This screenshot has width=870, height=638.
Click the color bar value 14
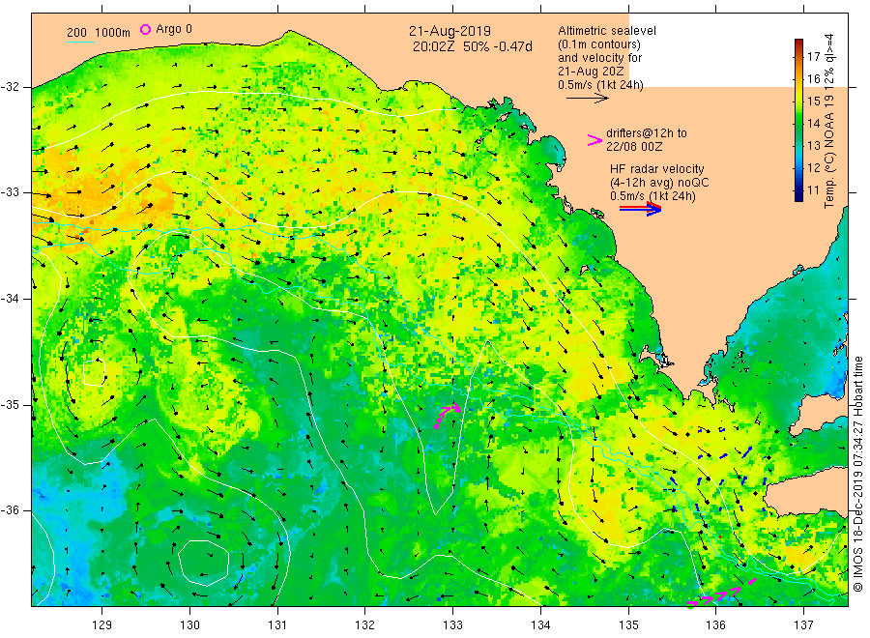[813, 123]
